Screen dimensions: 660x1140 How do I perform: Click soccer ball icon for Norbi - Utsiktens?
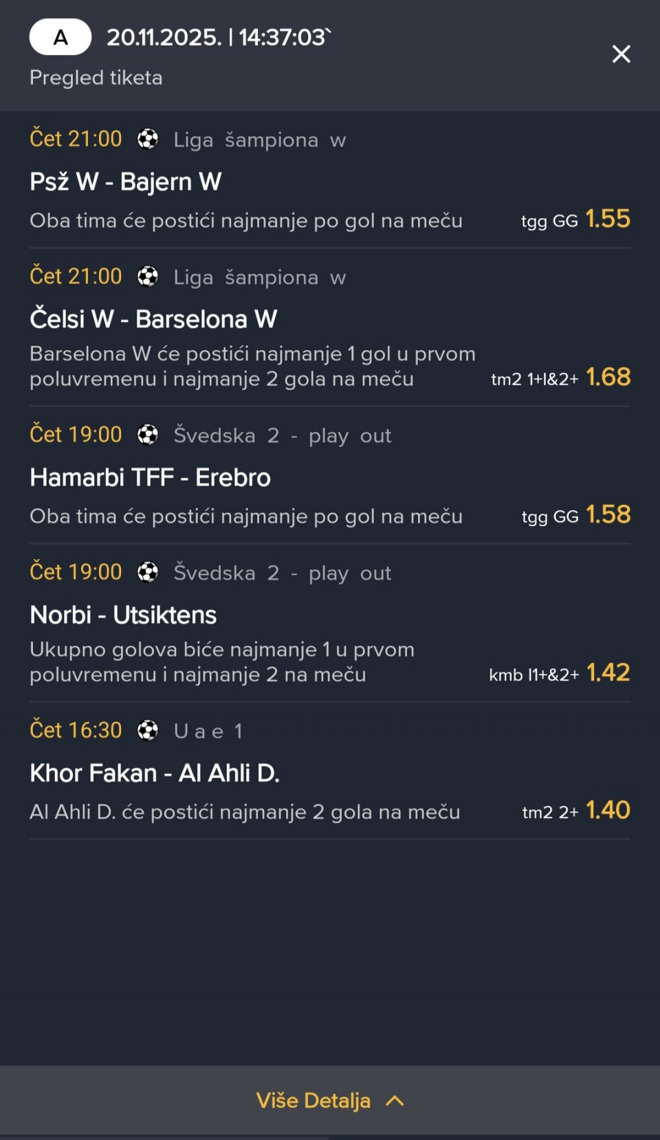(148, 572)
